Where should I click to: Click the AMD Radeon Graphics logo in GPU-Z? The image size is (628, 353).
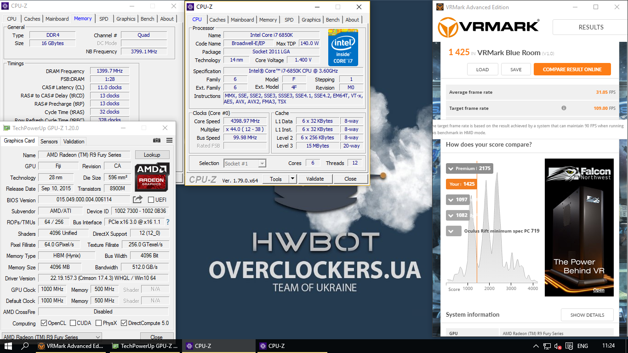coord(152,176)
